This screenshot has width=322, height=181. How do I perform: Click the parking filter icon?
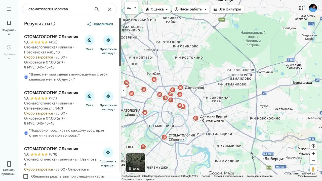coord(129,8)
